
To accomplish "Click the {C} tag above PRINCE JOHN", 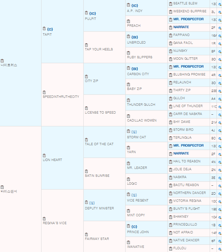I will (x=134, y=227).
